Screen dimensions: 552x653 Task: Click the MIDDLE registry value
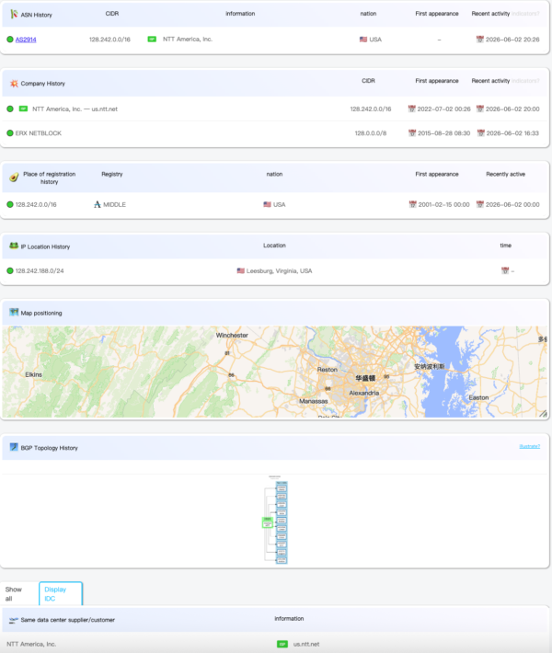pyautogui.click(x=115, y=204)
